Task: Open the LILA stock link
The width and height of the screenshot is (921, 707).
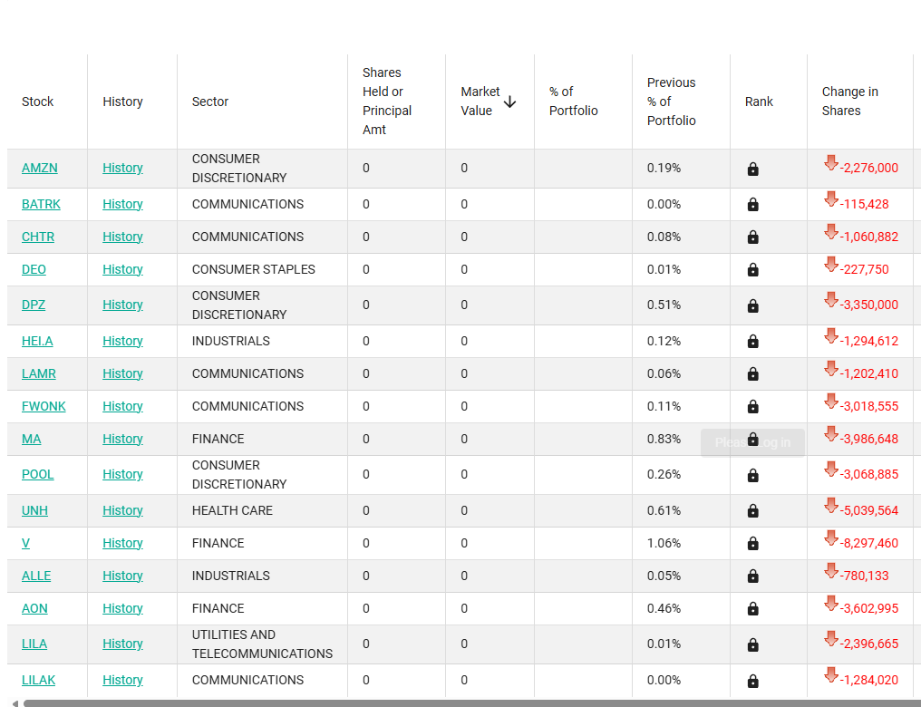Action: 34,644
